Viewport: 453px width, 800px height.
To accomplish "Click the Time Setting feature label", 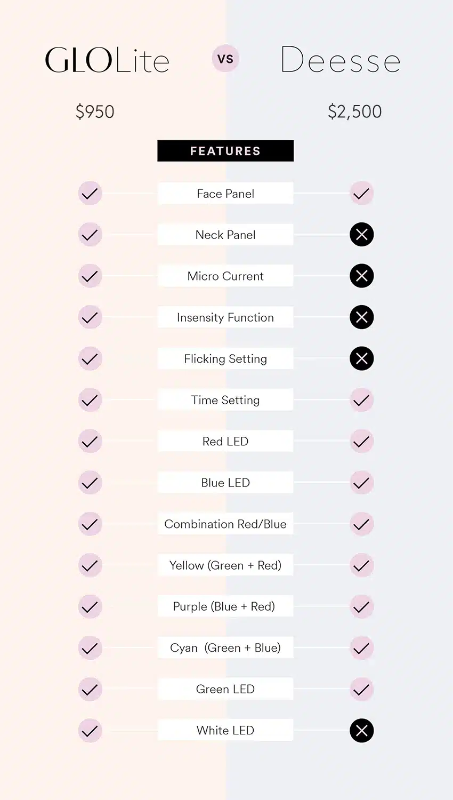I will click(x=225, y=400).
